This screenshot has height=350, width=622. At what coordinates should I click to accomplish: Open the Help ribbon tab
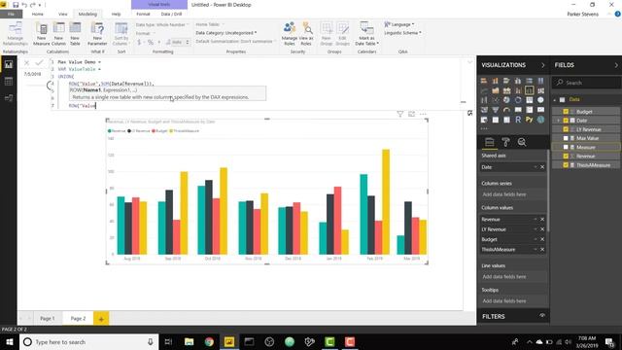pyautogui.click(x=116, y=14)
